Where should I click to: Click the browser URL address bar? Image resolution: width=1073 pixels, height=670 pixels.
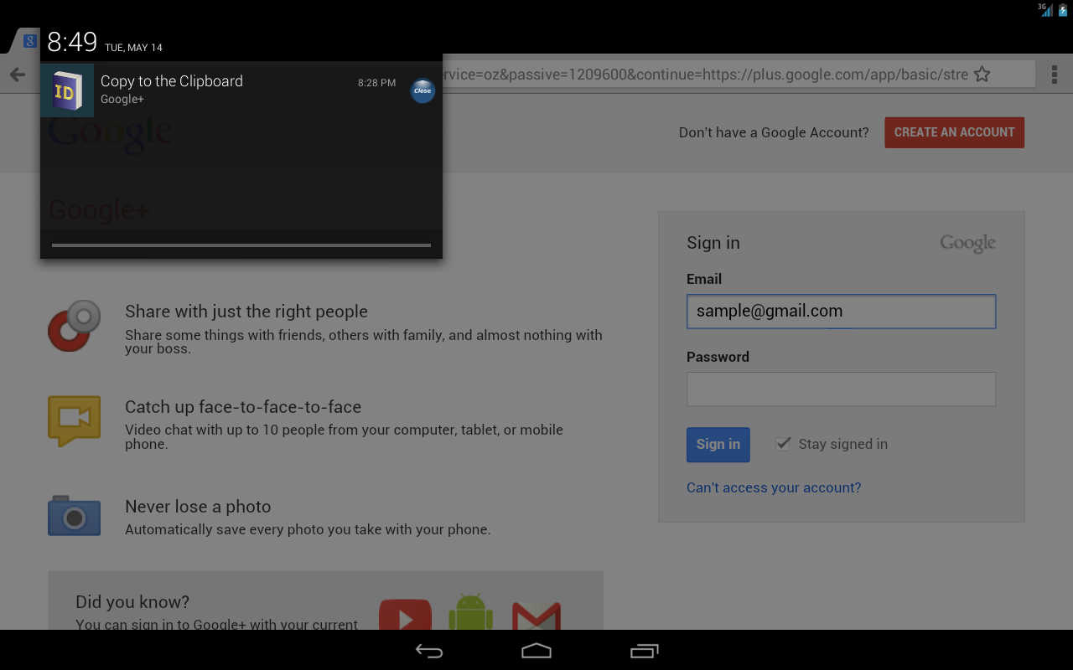[x=704, y=75]
